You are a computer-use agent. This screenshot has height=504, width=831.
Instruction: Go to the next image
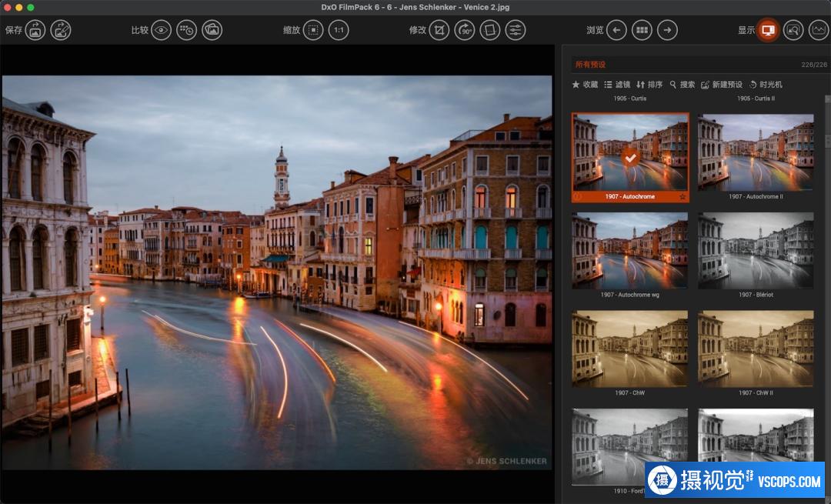click(x=667, y=30)
